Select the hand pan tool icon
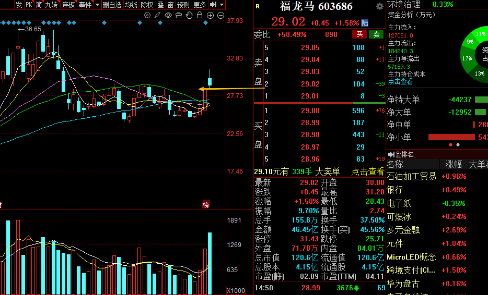Viewport: 488px width, 295px height. (x=189, y=15)
